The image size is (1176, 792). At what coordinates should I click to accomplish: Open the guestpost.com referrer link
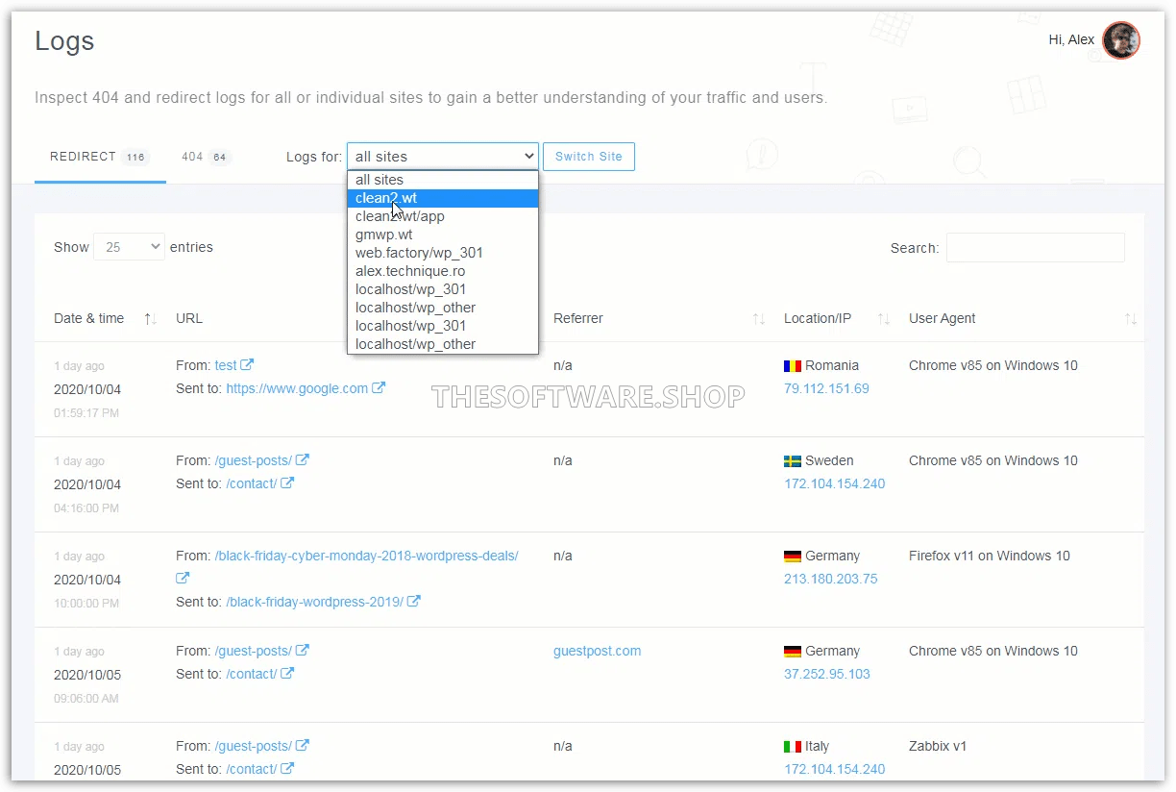tap(597, 651)
